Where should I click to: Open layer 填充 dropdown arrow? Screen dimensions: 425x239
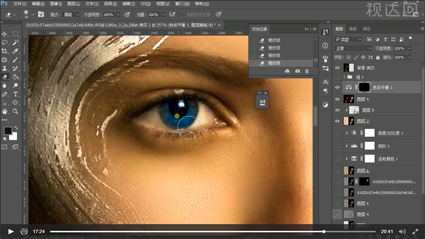pos(409,57)
